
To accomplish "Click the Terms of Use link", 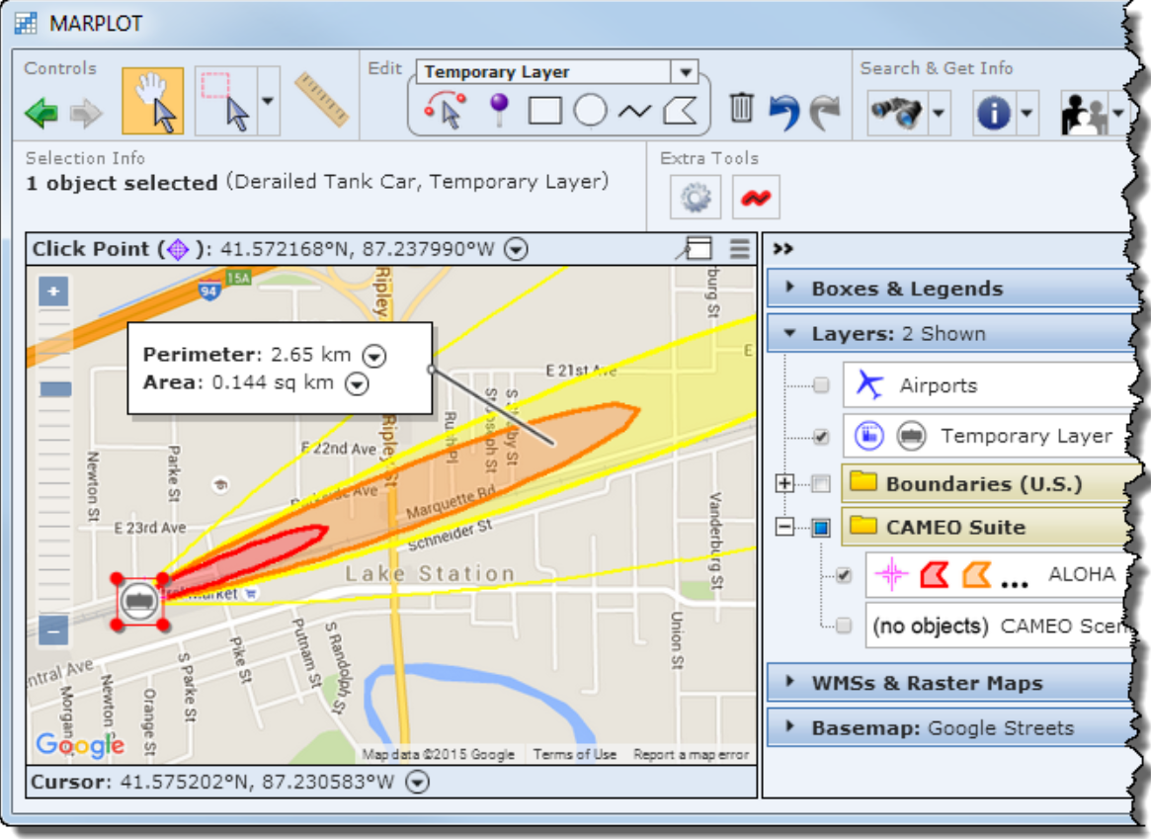I will pos(574,754).
